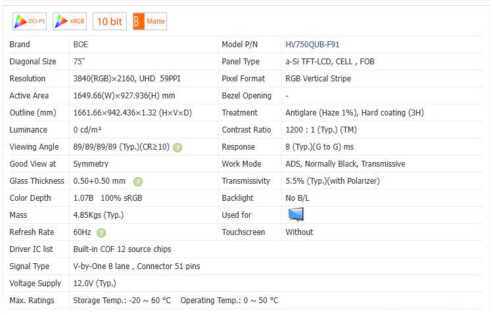The width and height of the screenshot is (493, 315).
Task: Click the 12.0V voltage supply value
Action: (x=95, y=283)
